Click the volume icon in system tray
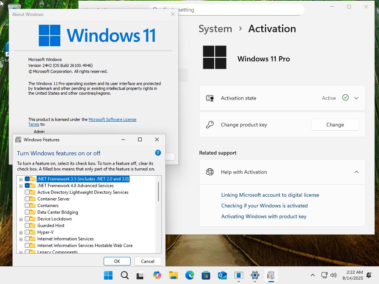Image resolution: width=379 pixels, height=284 pixels. tap(333, 275)
